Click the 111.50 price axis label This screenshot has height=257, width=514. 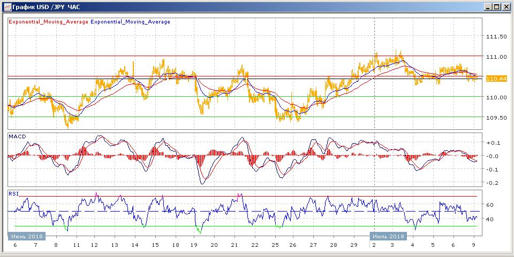click(496, 37)
